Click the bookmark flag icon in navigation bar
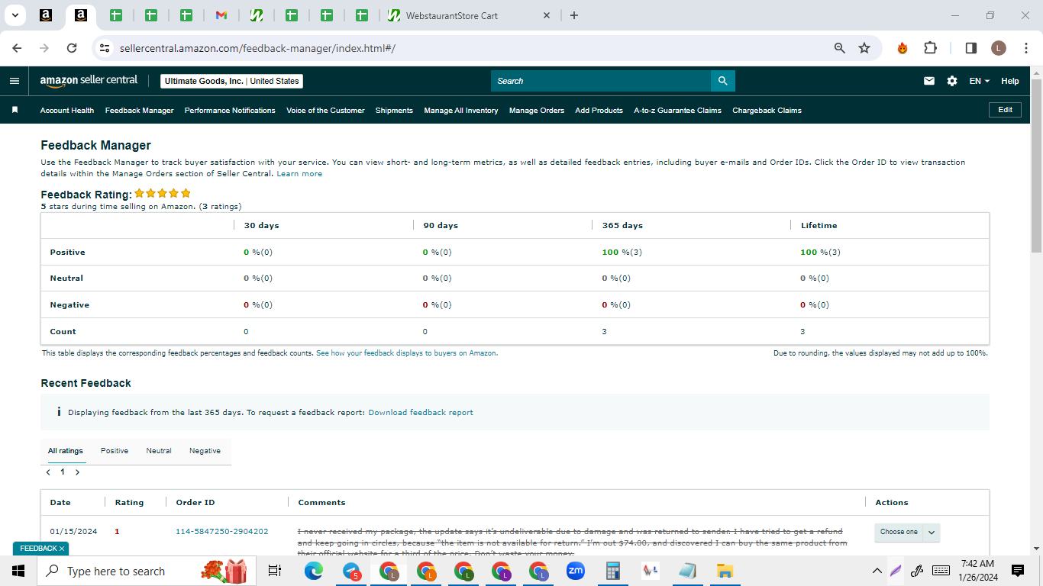Viewport: 1043px width, 586px height. pos(15,110)
